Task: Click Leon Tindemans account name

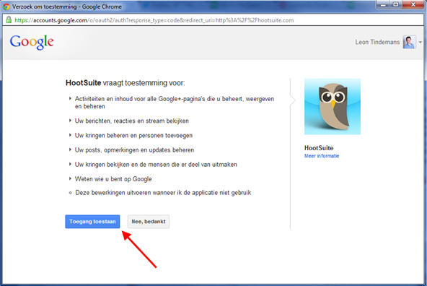Action: click(377, 42)
